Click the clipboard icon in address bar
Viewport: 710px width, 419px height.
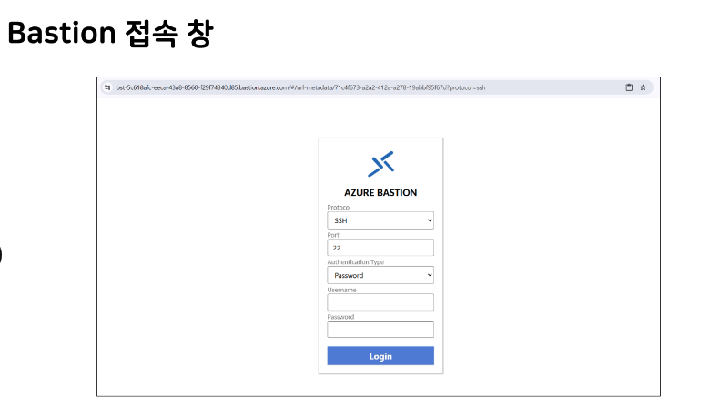629,87
